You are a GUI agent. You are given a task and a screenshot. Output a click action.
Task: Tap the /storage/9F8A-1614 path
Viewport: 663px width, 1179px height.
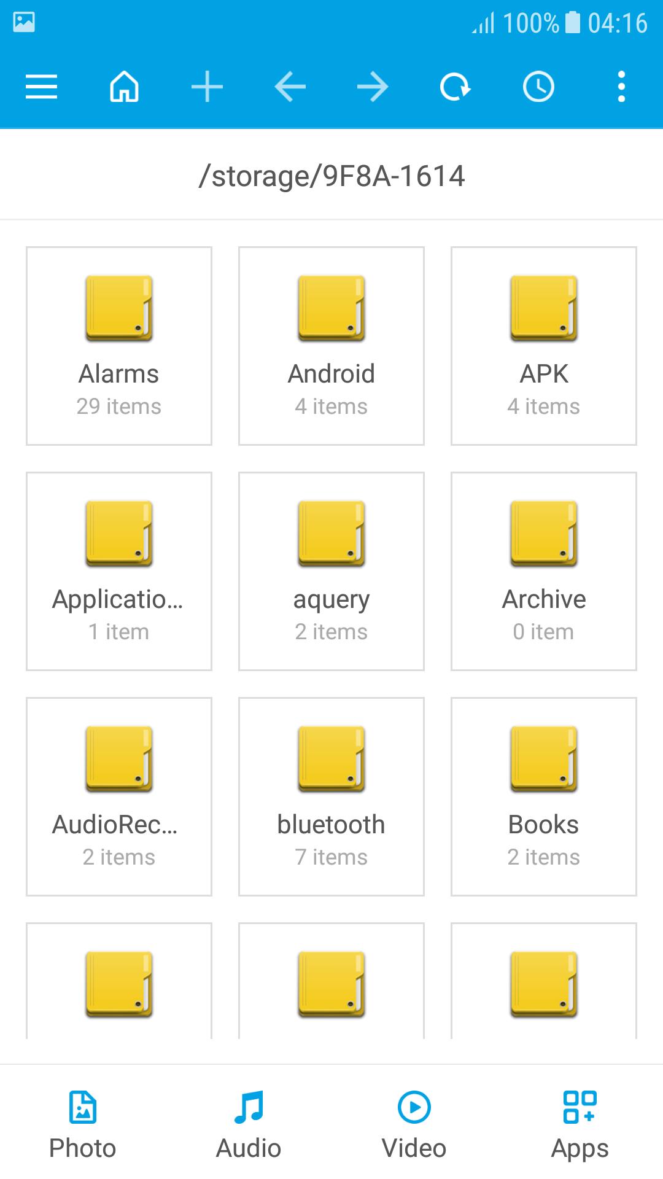click(331, 176)
